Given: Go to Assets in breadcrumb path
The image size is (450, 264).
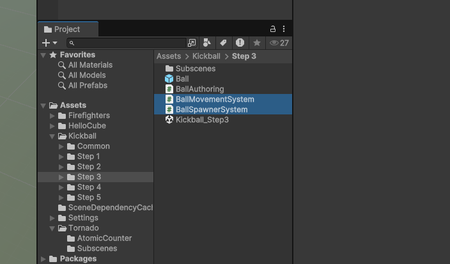Looking at the screenshot, I should click(x=169, y=56).
